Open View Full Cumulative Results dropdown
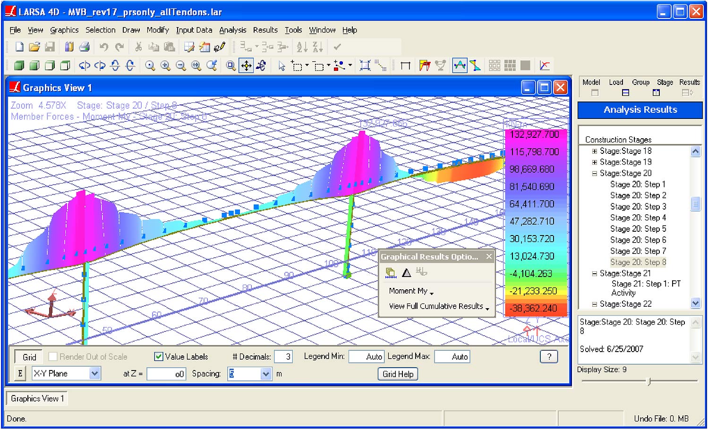 coord(439,306)
